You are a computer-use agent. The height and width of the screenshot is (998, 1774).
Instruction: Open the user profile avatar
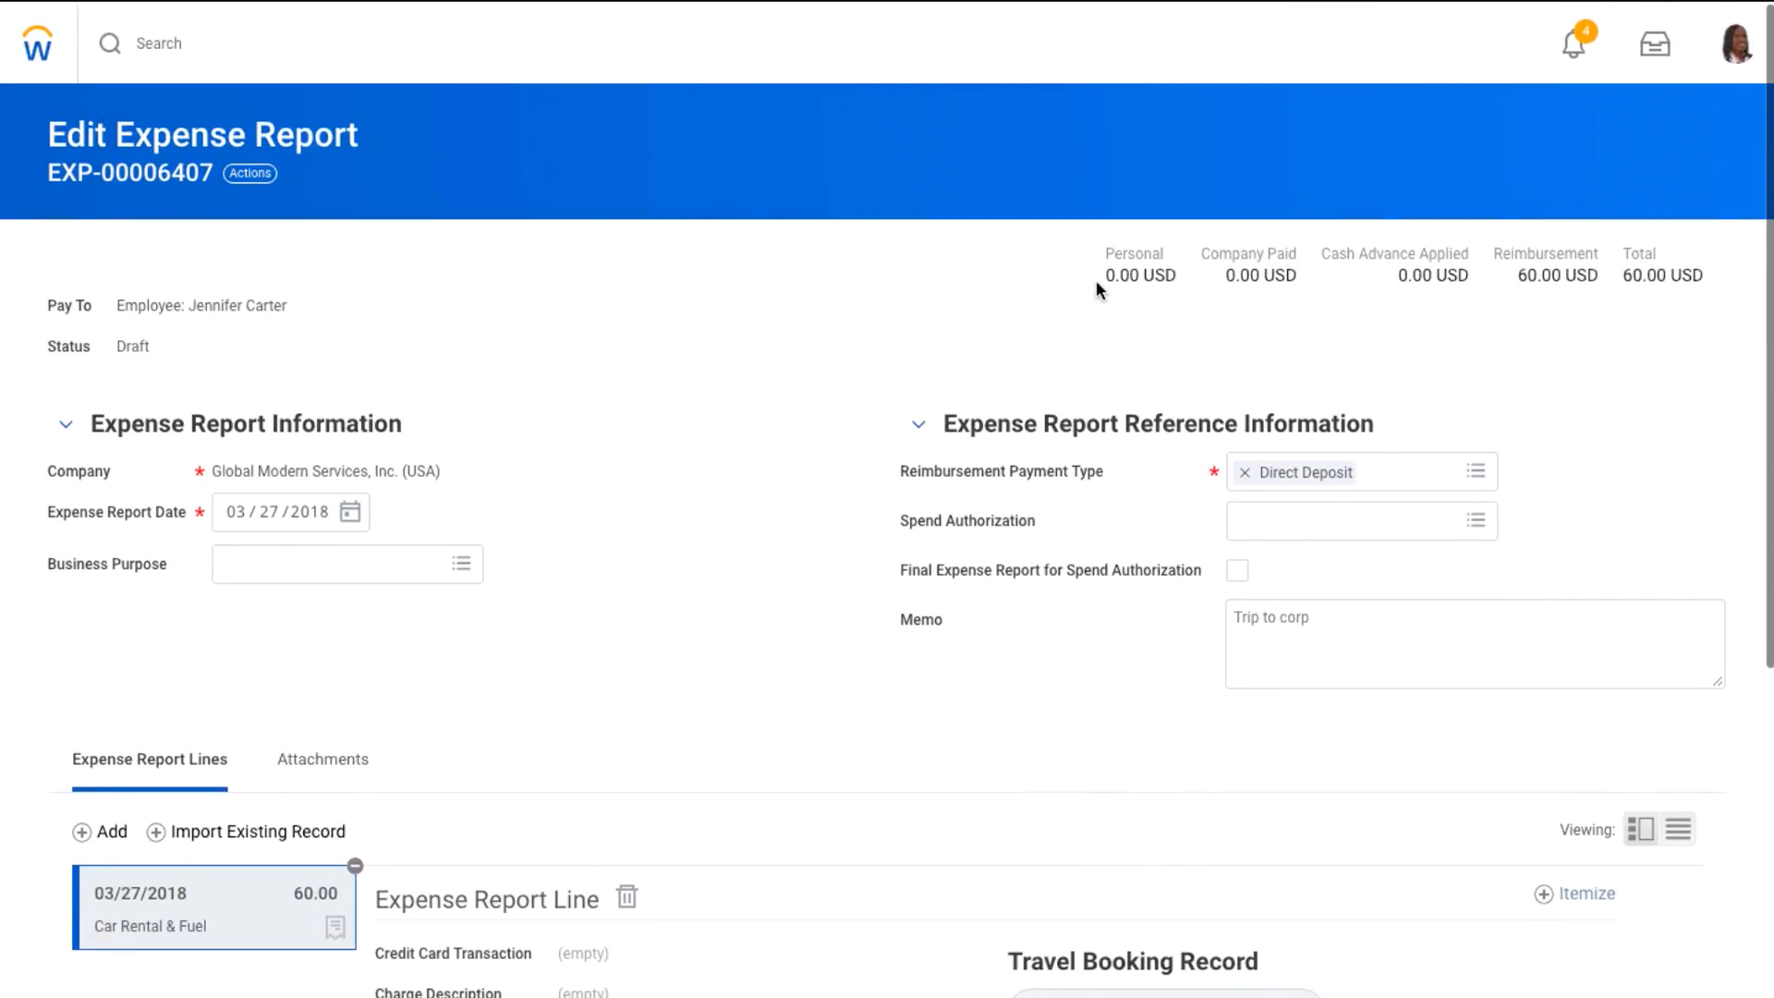(1736, 43)
